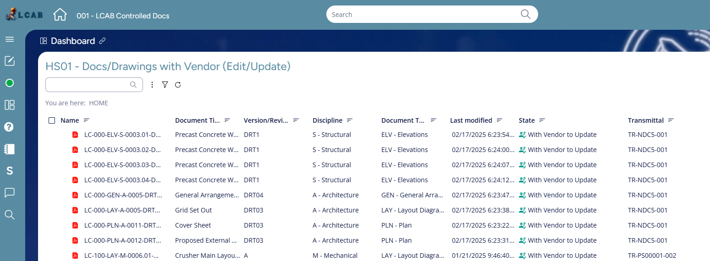Open the Transmittal column sort menu

(x=671, y=120)
